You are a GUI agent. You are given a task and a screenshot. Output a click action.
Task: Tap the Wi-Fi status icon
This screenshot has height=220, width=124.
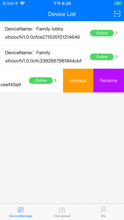click(22, 3)
